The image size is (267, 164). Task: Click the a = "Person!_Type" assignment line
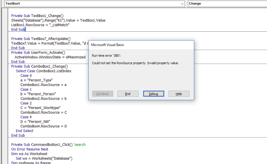(x=36, y=80)
